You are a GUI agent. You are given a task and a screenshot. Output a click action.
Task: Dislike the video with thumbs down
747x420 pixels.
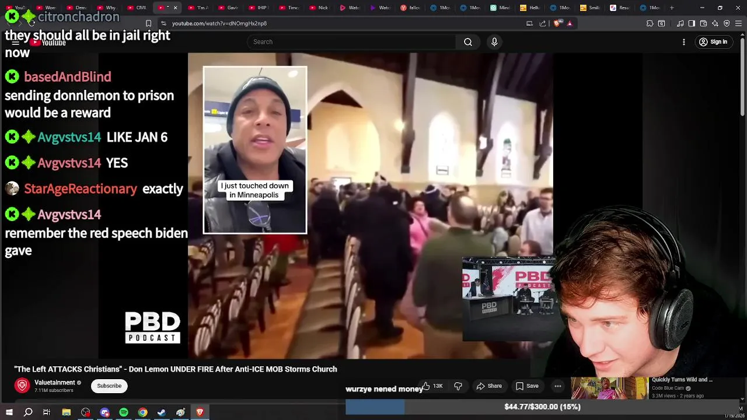pos(458,386)
